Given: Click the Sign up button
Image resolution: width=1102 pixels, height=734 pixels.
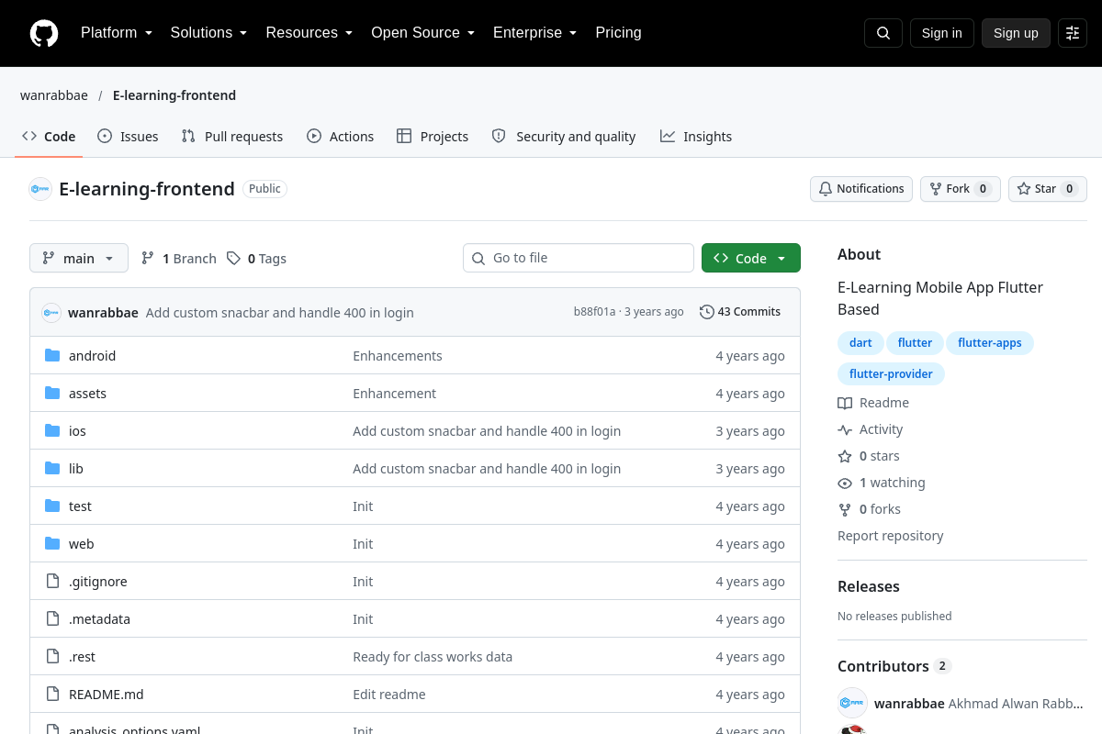Looking at the screenshot, I should (1016, 33).
